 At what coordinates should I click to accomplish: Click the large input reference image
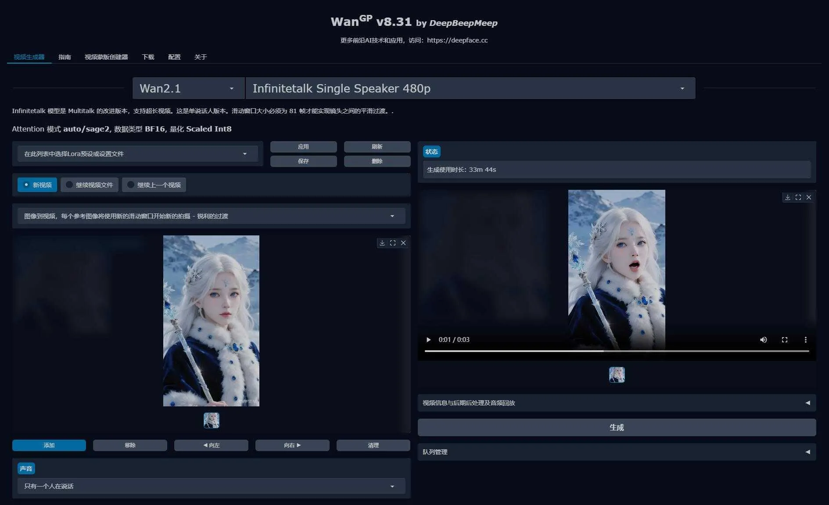pos(211,321)
